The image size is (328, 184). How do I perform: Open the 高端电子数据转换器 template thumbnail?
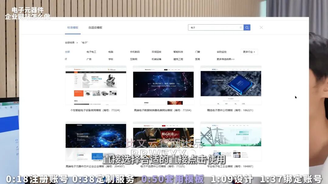click(x=163, y=85)
